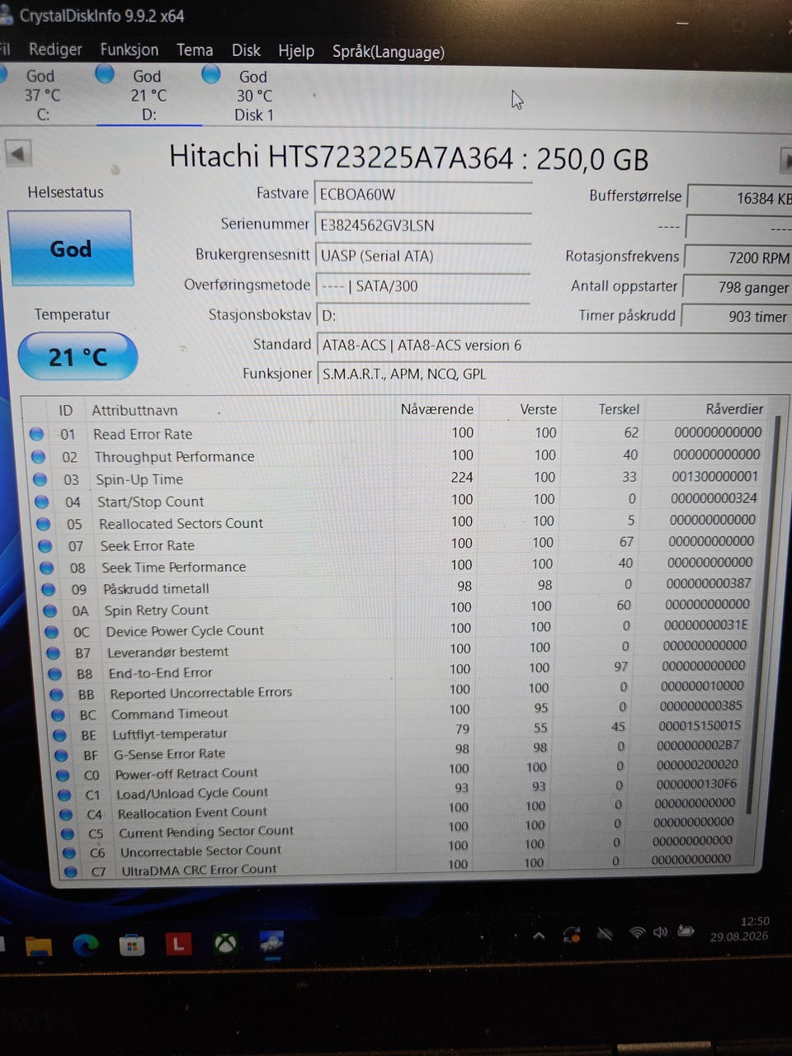Click the Stasjonsbokstav field D:

point(423,316)
